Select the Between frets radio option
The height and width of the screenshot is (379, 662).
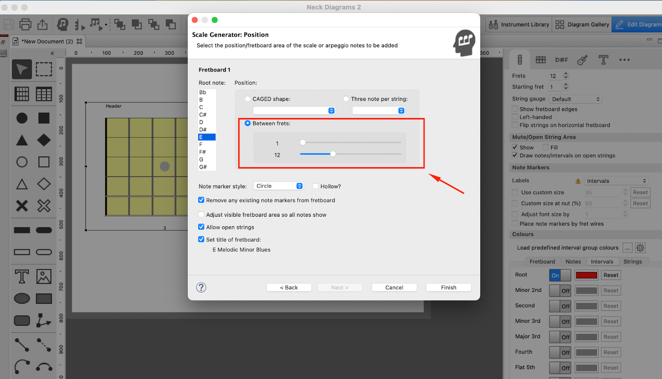(247, 123)
